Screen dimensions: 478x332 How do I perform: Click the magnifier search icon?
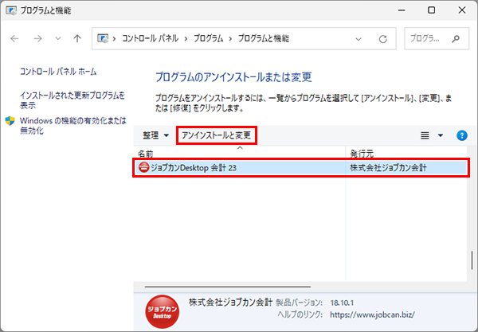456,39
